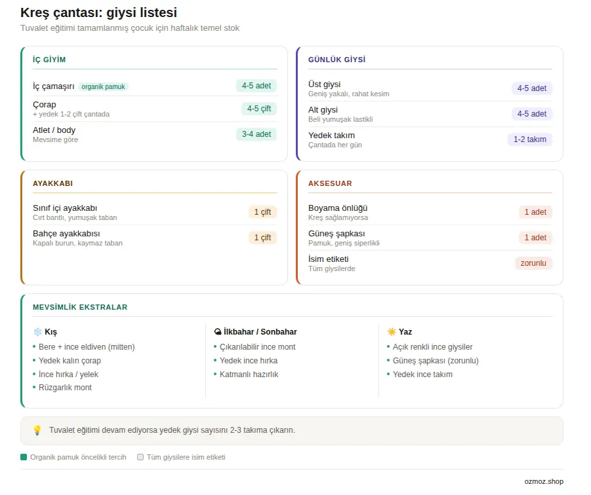The height and width of the screenshot is (495, 591).
Task: Click the İÇ GİYİM section header
Action: (49, 60)
